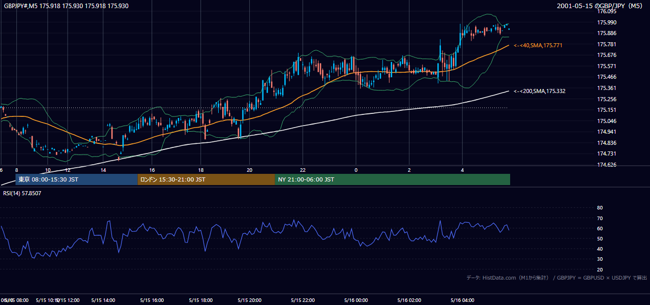
Task: Click price axis value 175.046
Action: pyautogui.click(x=607, y=121)
